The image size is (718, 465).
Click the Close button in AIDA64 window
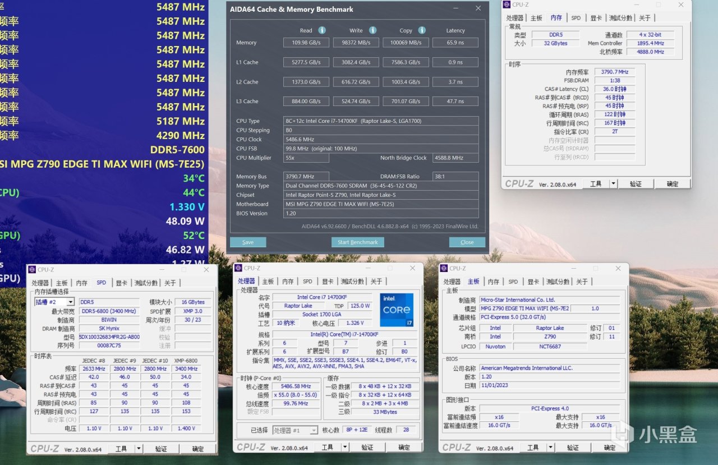(x=467, y=242)
